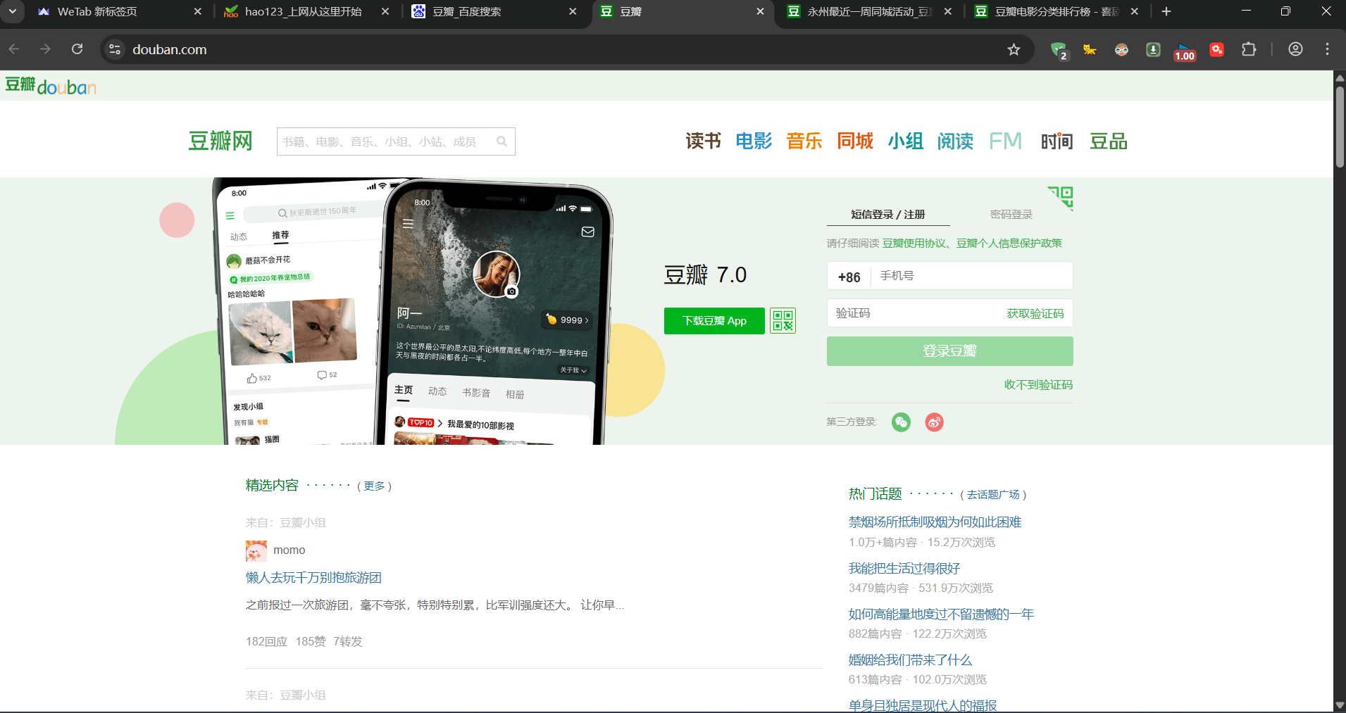Open a new browser tab
The width and height of the screenshot is (1346, 713).
(x=1166, y=11)
